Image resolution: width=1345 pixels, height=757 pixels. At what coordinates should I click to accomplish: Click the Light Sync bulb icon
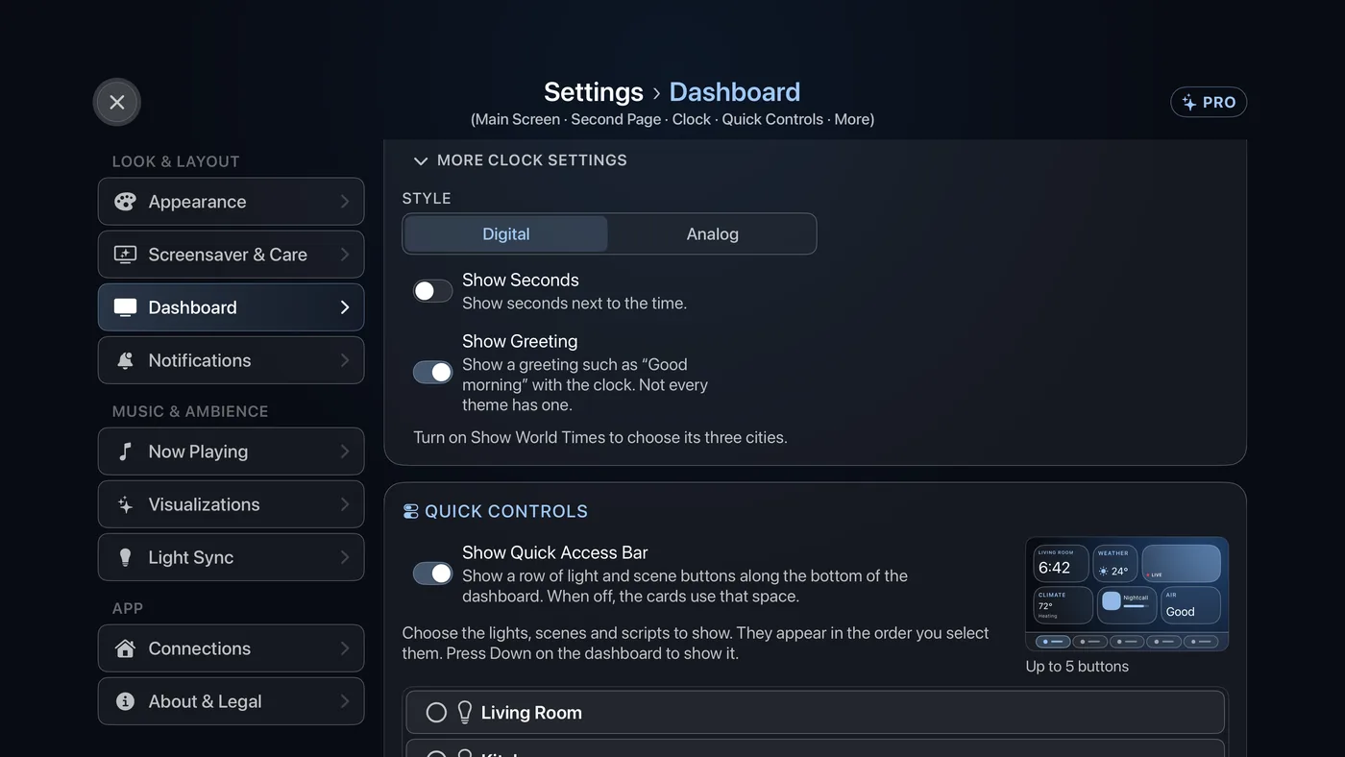click(125, 557)
